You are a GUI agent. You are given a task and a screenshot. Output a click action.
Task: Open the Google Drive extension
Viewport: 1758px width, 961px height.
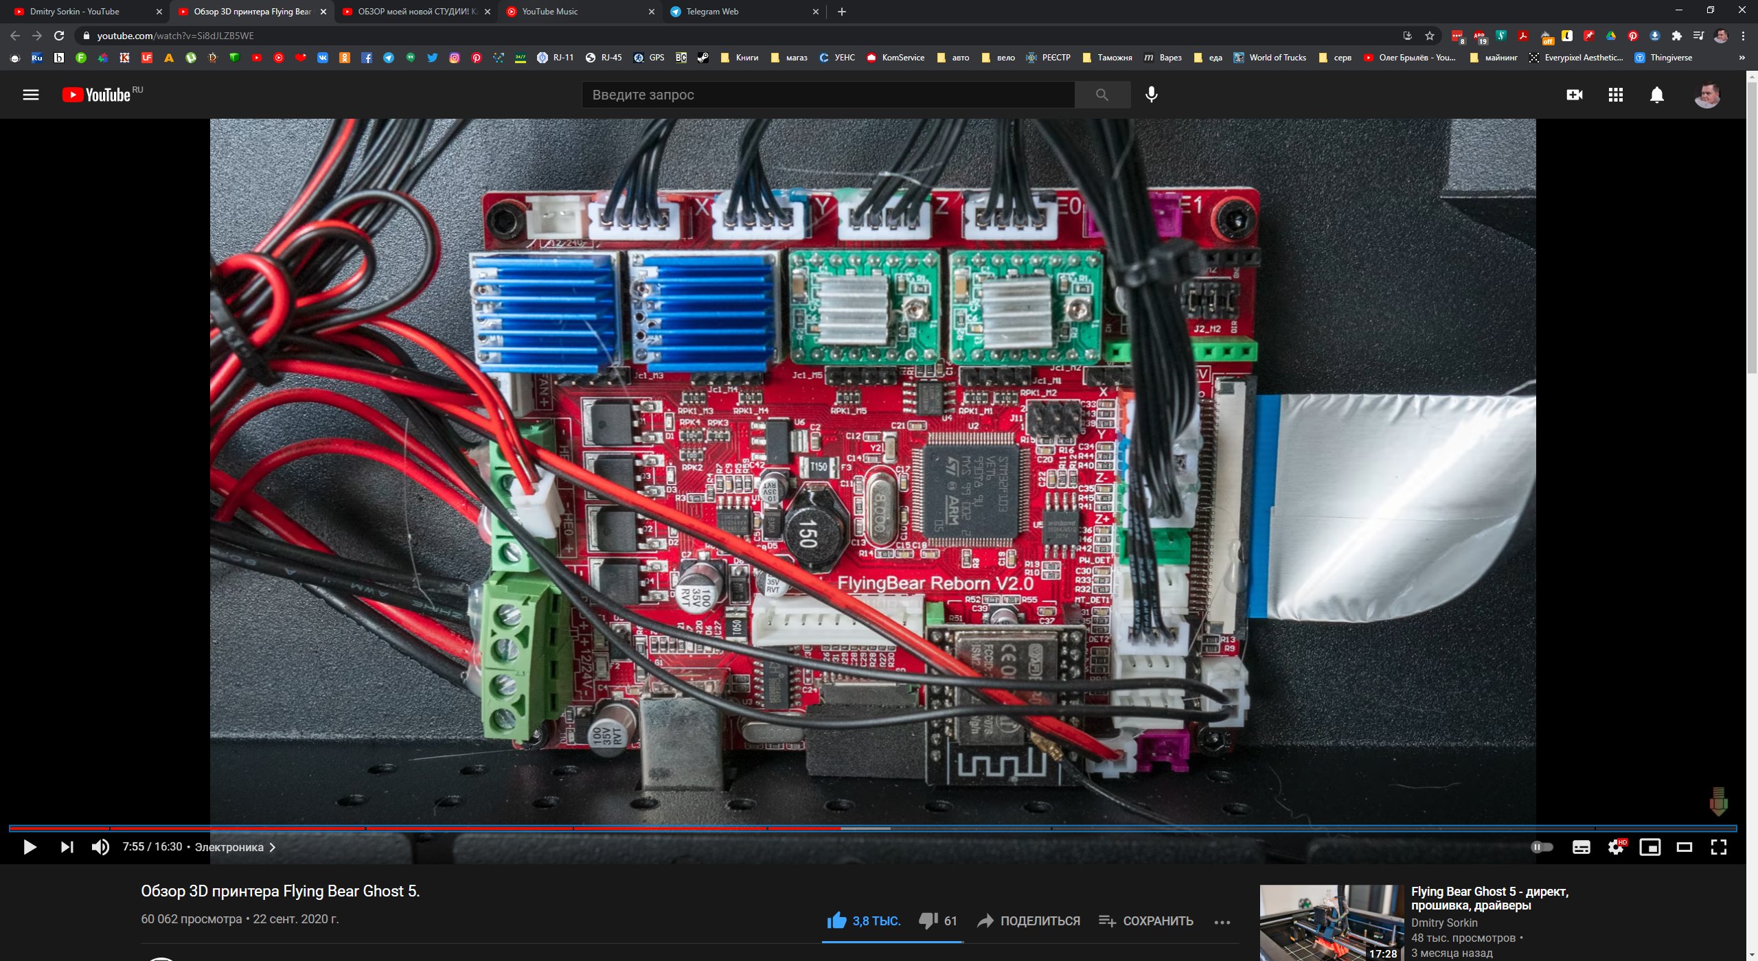coord(1611,36)
